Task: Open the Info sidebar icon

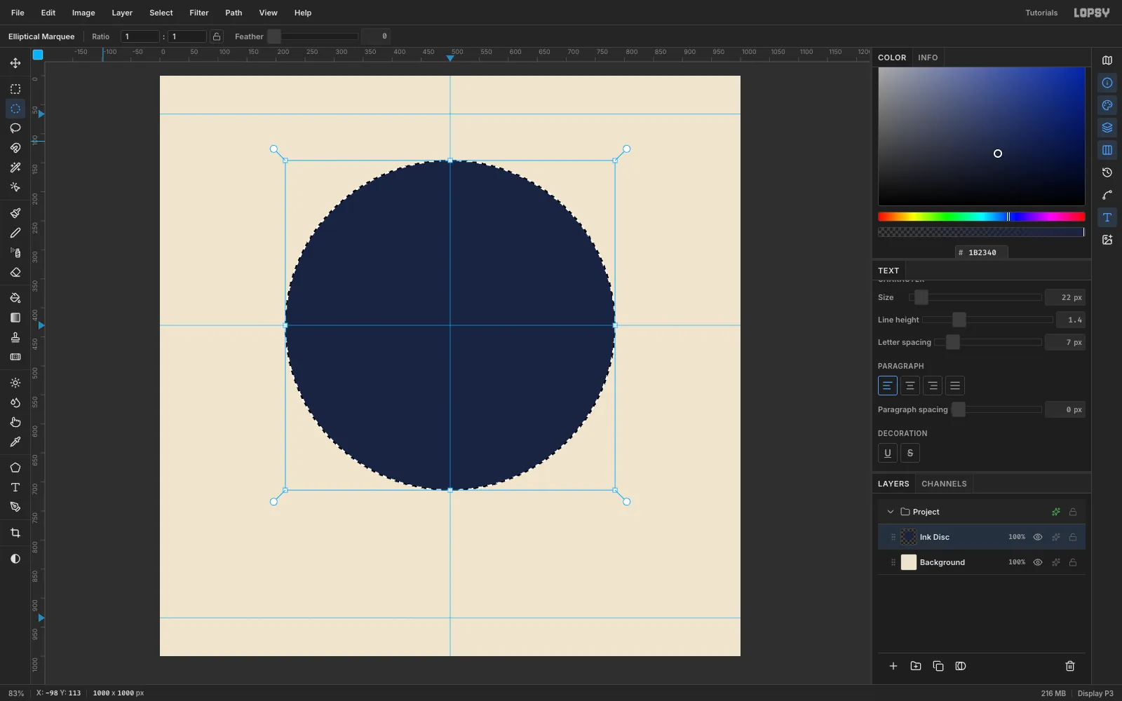Action: (x=1107, y=83)
